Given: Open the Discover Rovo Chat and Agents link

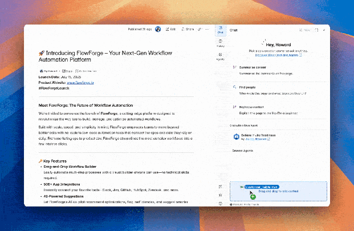Looking at the screenshot, I should pos(278,55).
